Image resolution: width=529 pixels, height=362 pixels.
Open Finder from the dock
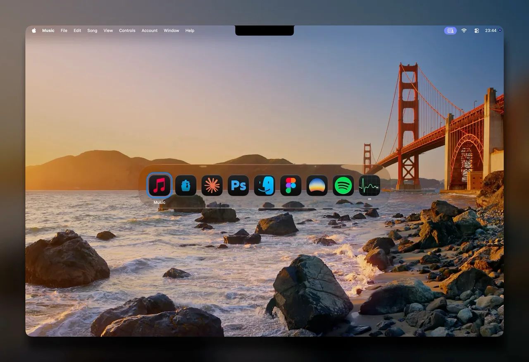[264, 185]
